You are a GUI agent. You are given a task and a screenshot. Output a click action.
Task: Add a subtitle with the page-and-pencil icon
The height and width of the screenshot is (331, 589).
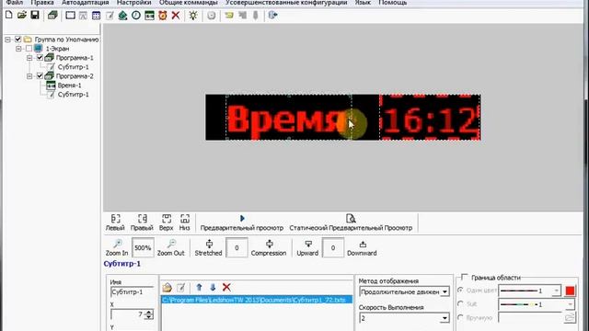tap(110, 16)
